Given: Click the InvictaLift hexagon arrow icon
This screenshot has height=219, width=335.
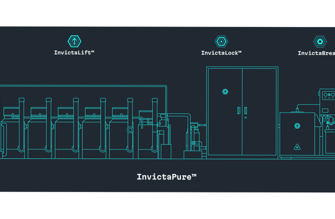Looking at the screenshot, I should click(x=74, y=41).
